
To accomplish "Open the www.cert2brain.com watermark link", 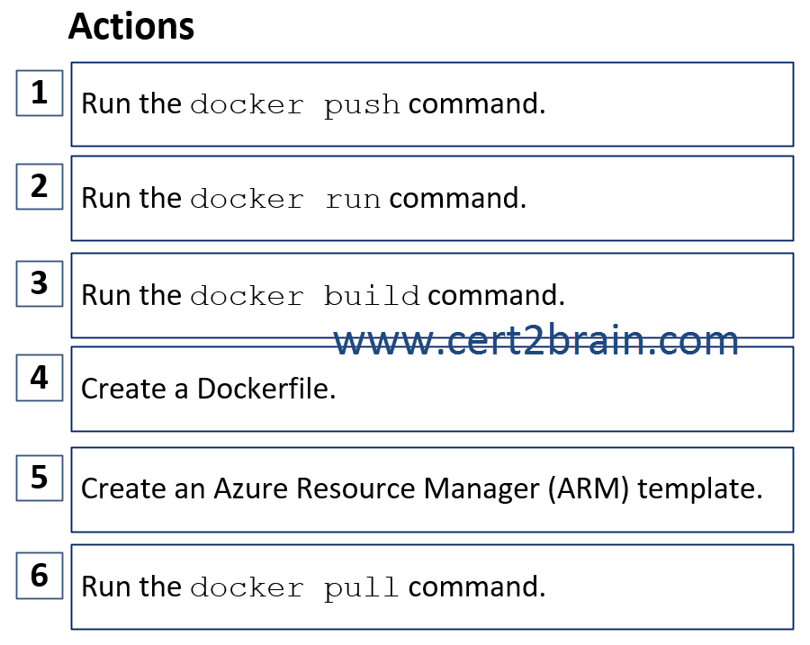I will (535, 340).
